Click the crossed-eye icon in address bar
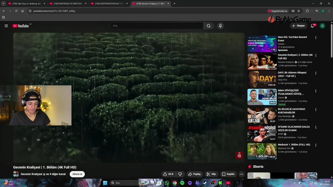333x187 pixels. pos(293,11)
